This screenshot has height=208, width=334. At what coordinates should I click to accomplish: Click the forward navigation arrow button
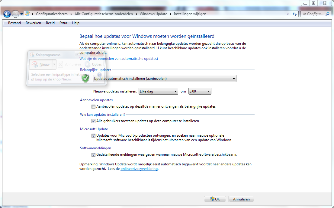point(15,14)
